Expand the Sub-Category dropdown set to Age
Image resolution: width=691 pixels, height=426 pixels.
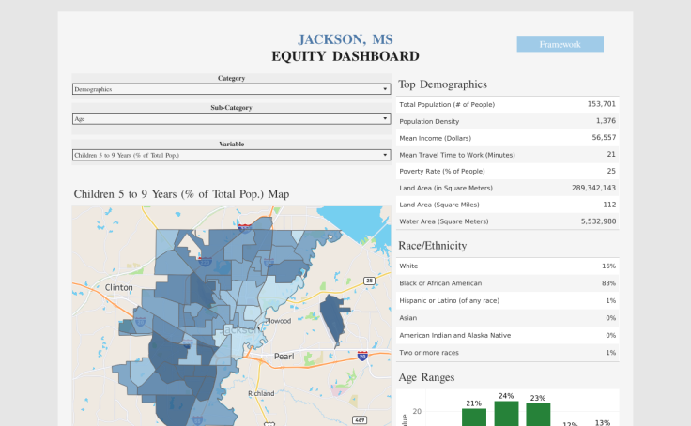231,119
